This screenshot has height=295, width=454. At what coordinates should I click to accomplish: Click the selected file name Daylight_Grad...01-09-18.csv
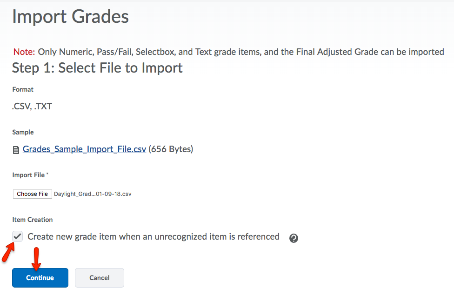coord(93,194)
